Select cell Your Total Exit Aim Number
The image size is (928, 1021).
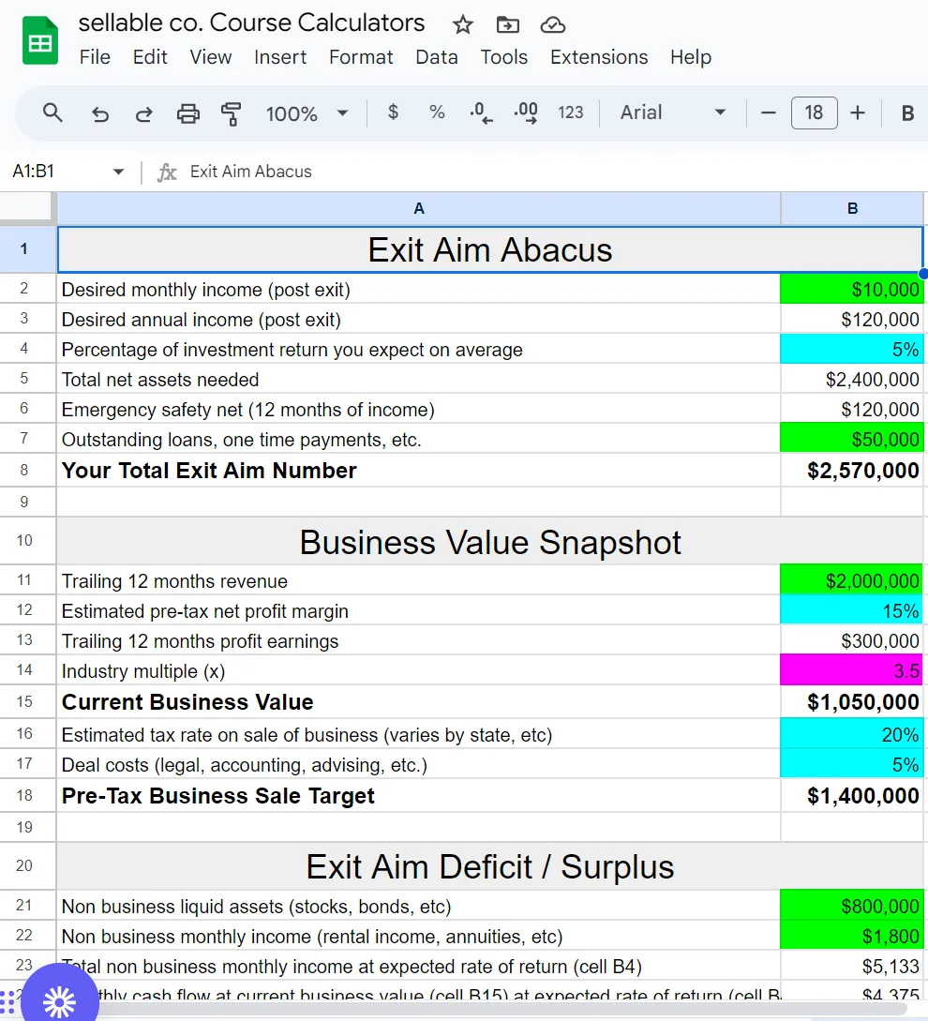[419, 470]
